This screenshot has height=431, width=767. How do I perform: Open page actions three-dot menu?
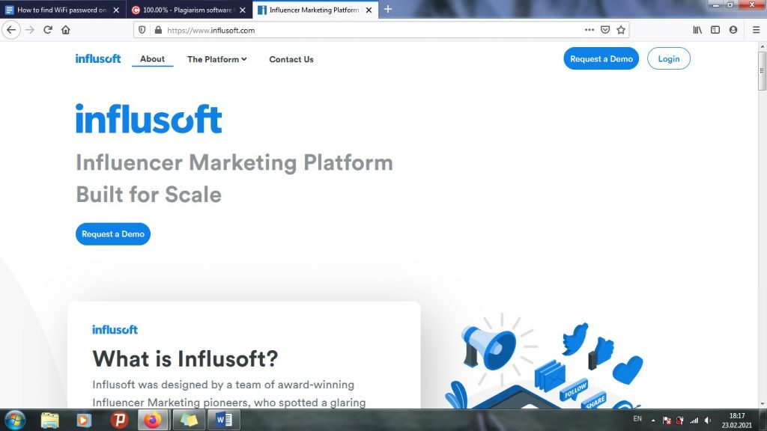click(589, 30)
